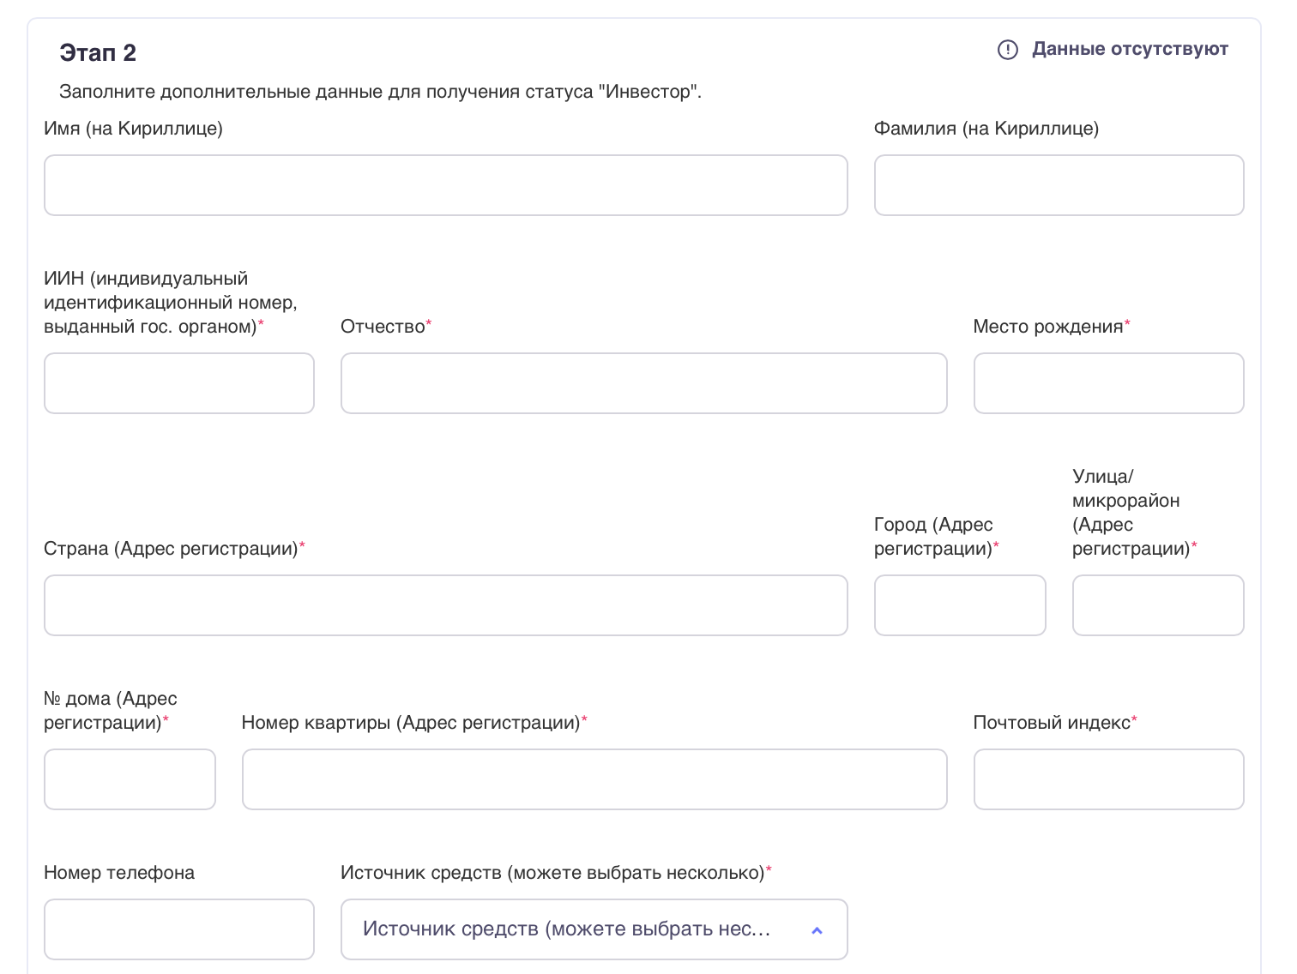Click the ИИН input field

178,383
